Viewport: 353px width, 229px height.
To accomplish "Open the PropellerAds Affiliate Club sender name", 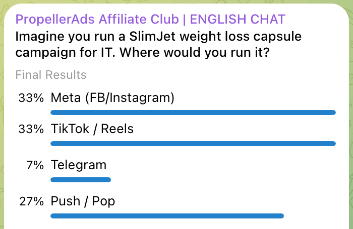I will (97, 20).
